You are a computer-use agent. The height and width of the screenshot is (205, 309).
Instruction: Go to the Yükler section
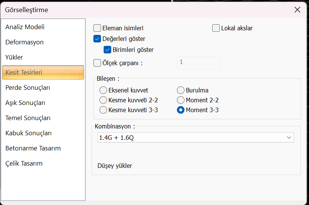[x=14, y=57]
